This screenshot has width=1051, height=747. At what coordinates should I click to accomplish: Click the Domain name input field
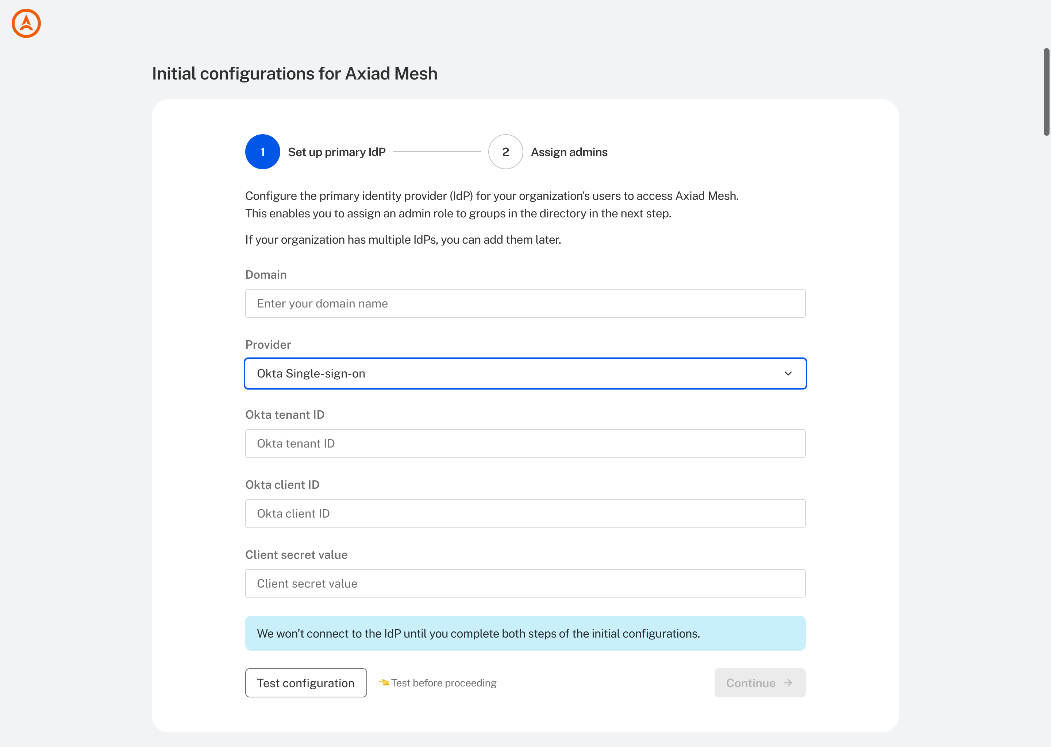tap(525, 303)
